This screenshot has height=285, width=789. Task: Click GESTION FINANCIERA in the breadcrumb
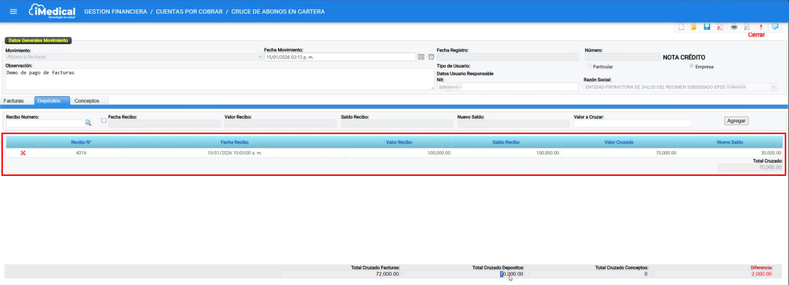[x=115, y=11]
